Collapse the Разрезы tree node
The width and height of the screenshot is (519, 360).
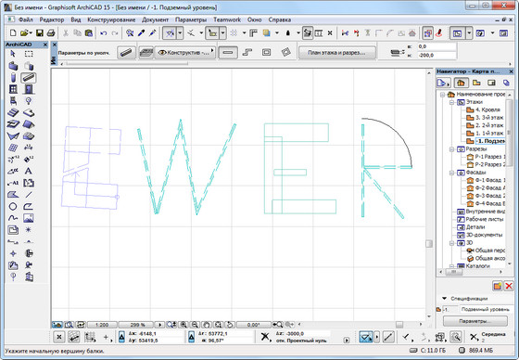click(451, 149)
